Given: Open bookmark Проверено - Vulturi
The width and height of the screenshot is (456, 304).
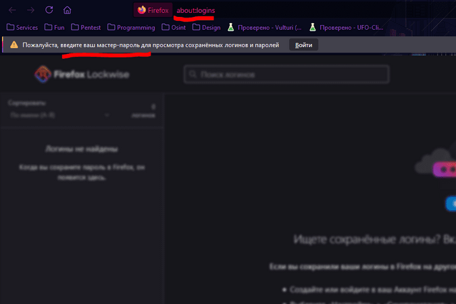Looking at the screenshot, I should click(x=264, y=27).
